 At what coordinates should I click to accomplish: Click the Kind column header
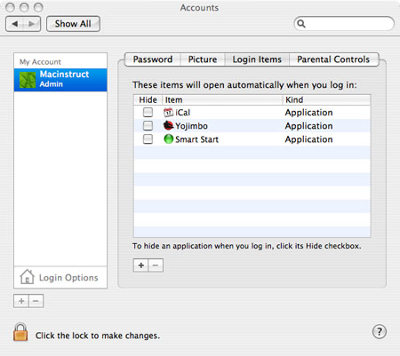tap(326, 100)
